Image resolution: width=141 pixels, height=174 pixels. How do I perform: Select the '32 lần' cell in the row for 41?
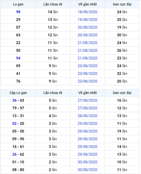click(x=122, y=73)
